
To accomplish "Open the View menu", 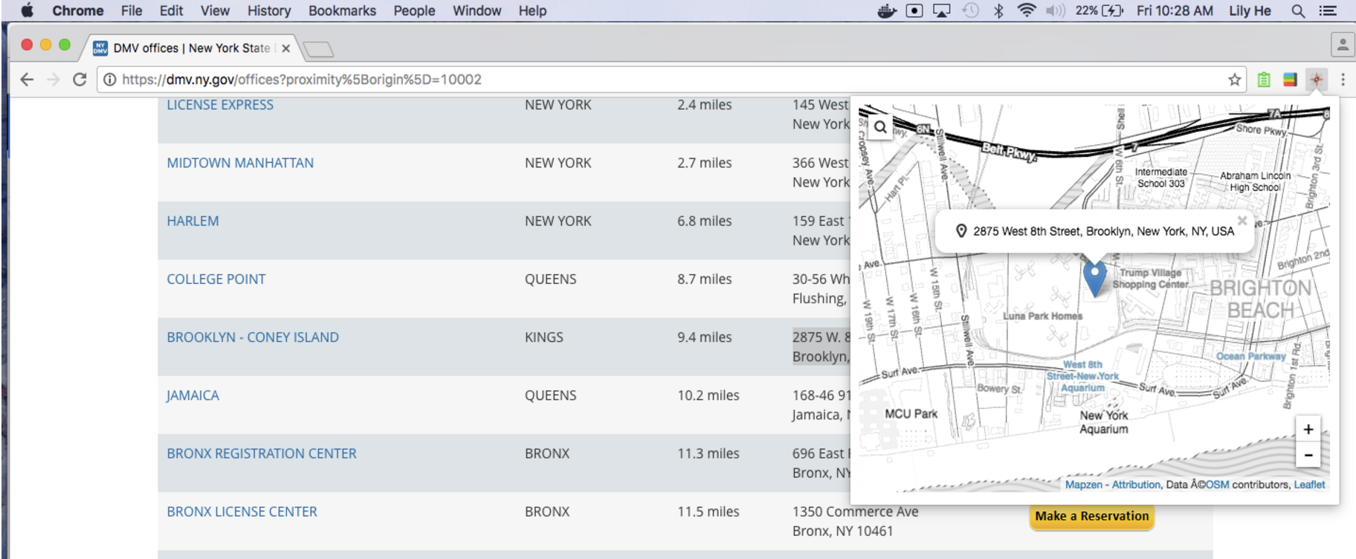I will coord(215,10).
